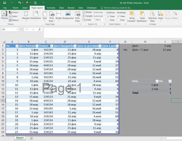Viewport: 182px width, 141px height.
Task: Click the Group objects icon
Action: [x=168, y=16]
